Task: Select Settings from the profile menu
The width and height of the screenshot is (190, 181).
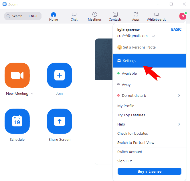Action: coord(129,61)
